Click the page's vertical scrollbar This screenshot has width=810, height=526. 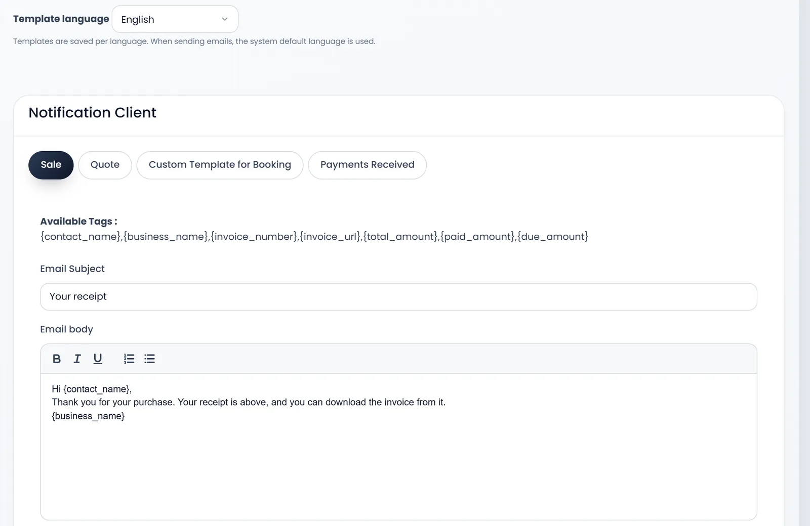pyautogui.click(x=804, y=263)
